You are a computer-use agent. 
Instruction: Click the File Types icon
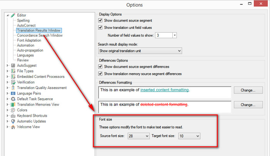[13, 71]
